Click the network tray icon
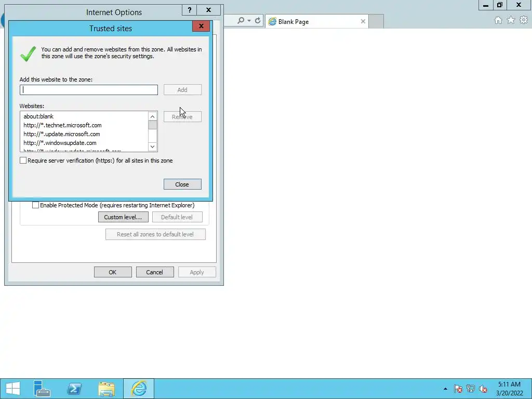 tap(471, 389)
